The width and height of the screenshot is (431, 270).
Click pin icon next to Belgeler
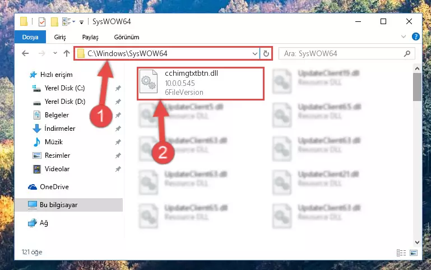(x=118, y=115)
